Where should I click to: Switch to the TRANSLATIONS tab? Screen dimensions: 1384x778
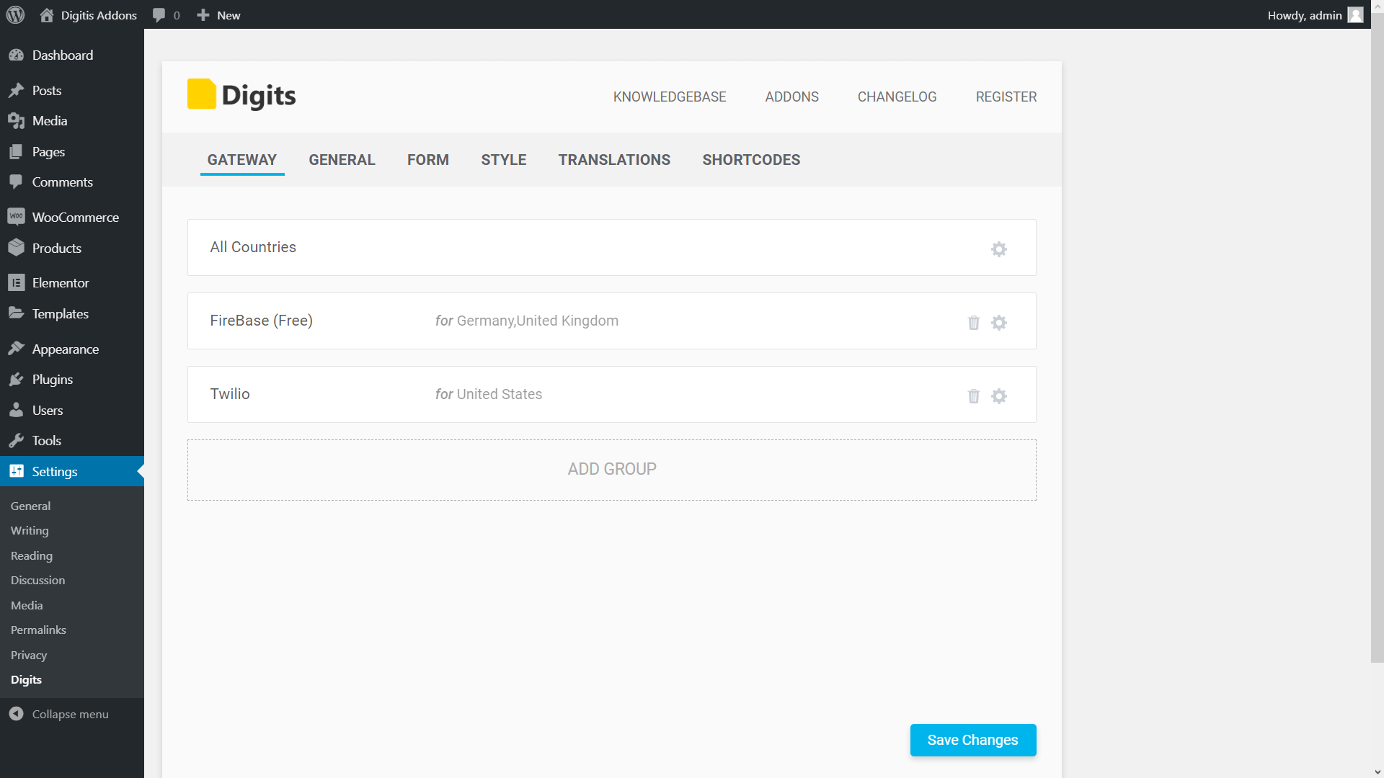pyautogui.click(x=614, y=160)
